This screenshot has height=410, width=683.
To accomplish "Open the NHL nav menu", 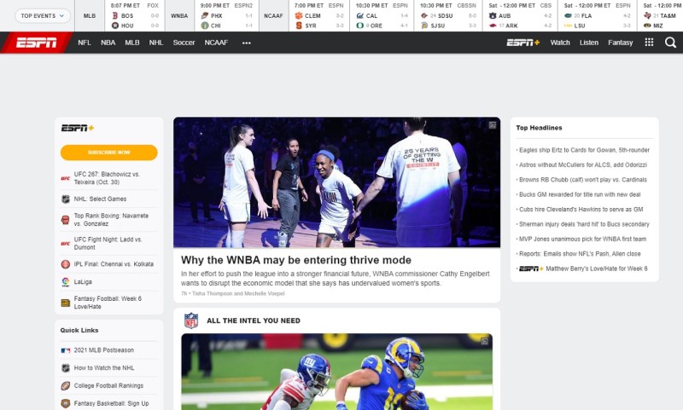I will (x=156, y=43).
